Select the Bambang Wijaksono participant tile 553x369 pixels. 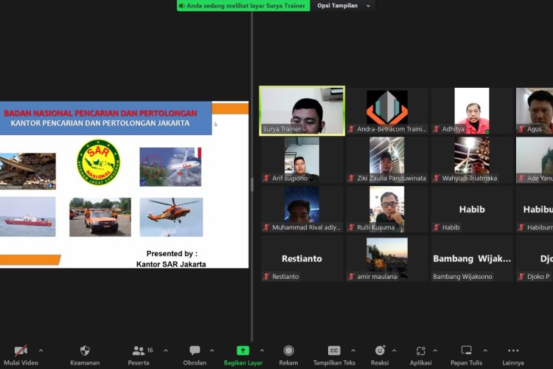pyautogui.click(x=472, y=258)
